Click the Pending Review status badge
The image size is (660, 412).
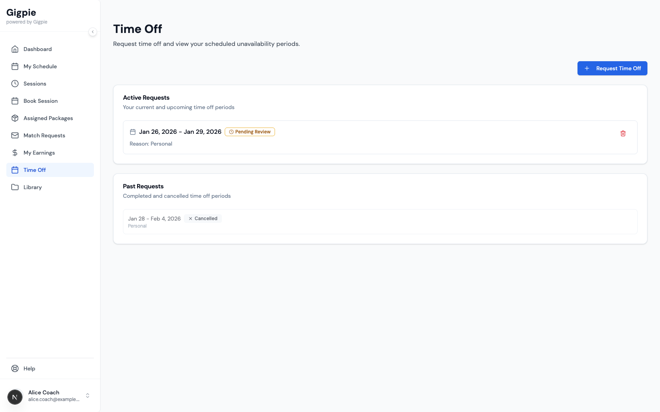tap(249, 132)
